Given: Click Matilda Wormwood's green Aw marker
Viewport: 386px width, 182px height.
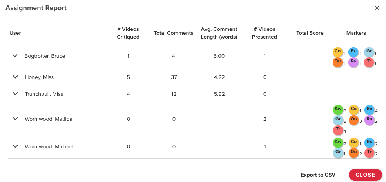Looking at the screenshot, I should click(338, 110).
